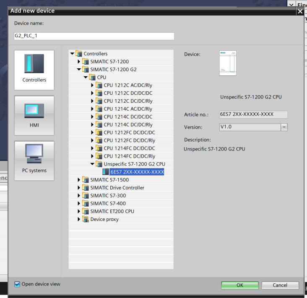Click the SIMATIC S7-400 folder icon

coord(86,203)
